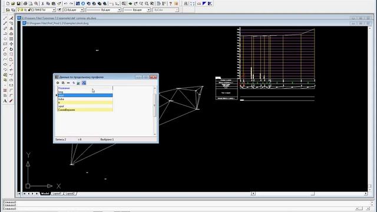Select the Move modify tool
The width and height of the screenshot is (377, 212).
11,44
